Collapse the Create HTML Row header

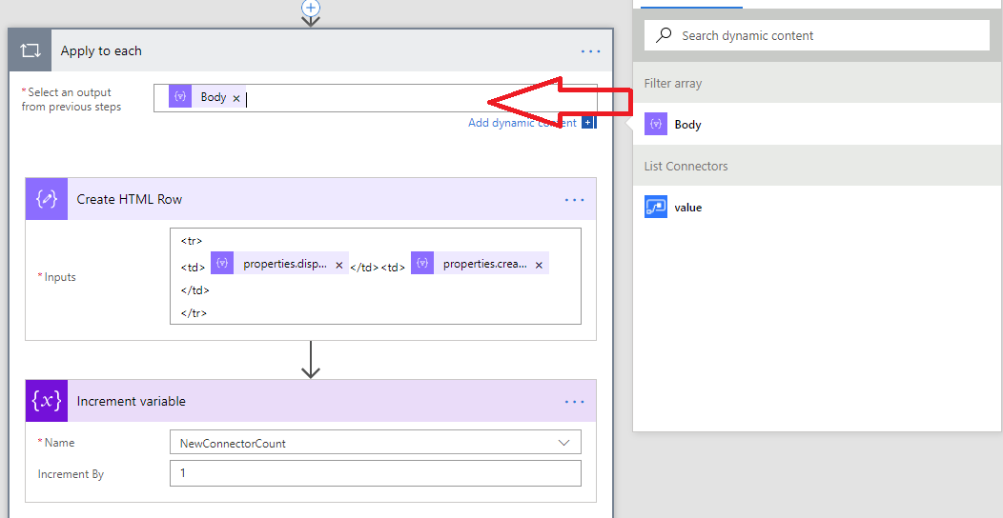286,199
